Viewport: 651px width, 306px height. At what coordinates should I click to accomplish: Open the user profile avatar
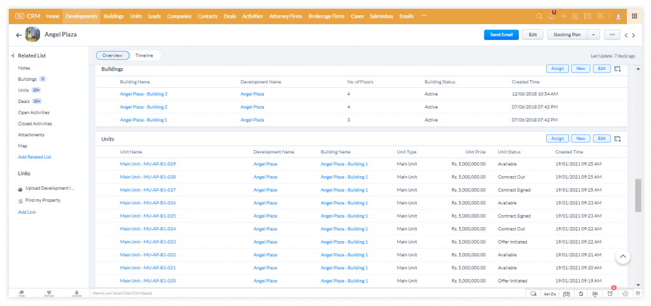tap(618, 16)
